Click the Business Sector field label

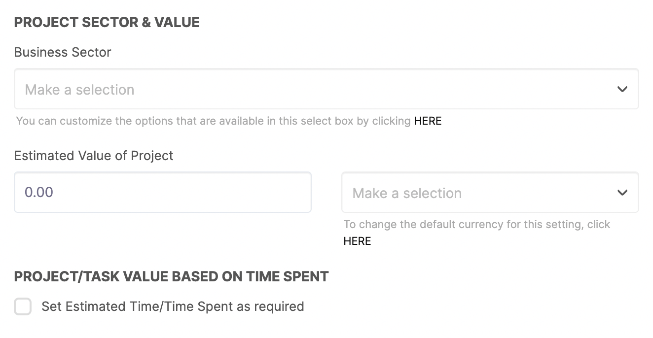click(63, 52)
